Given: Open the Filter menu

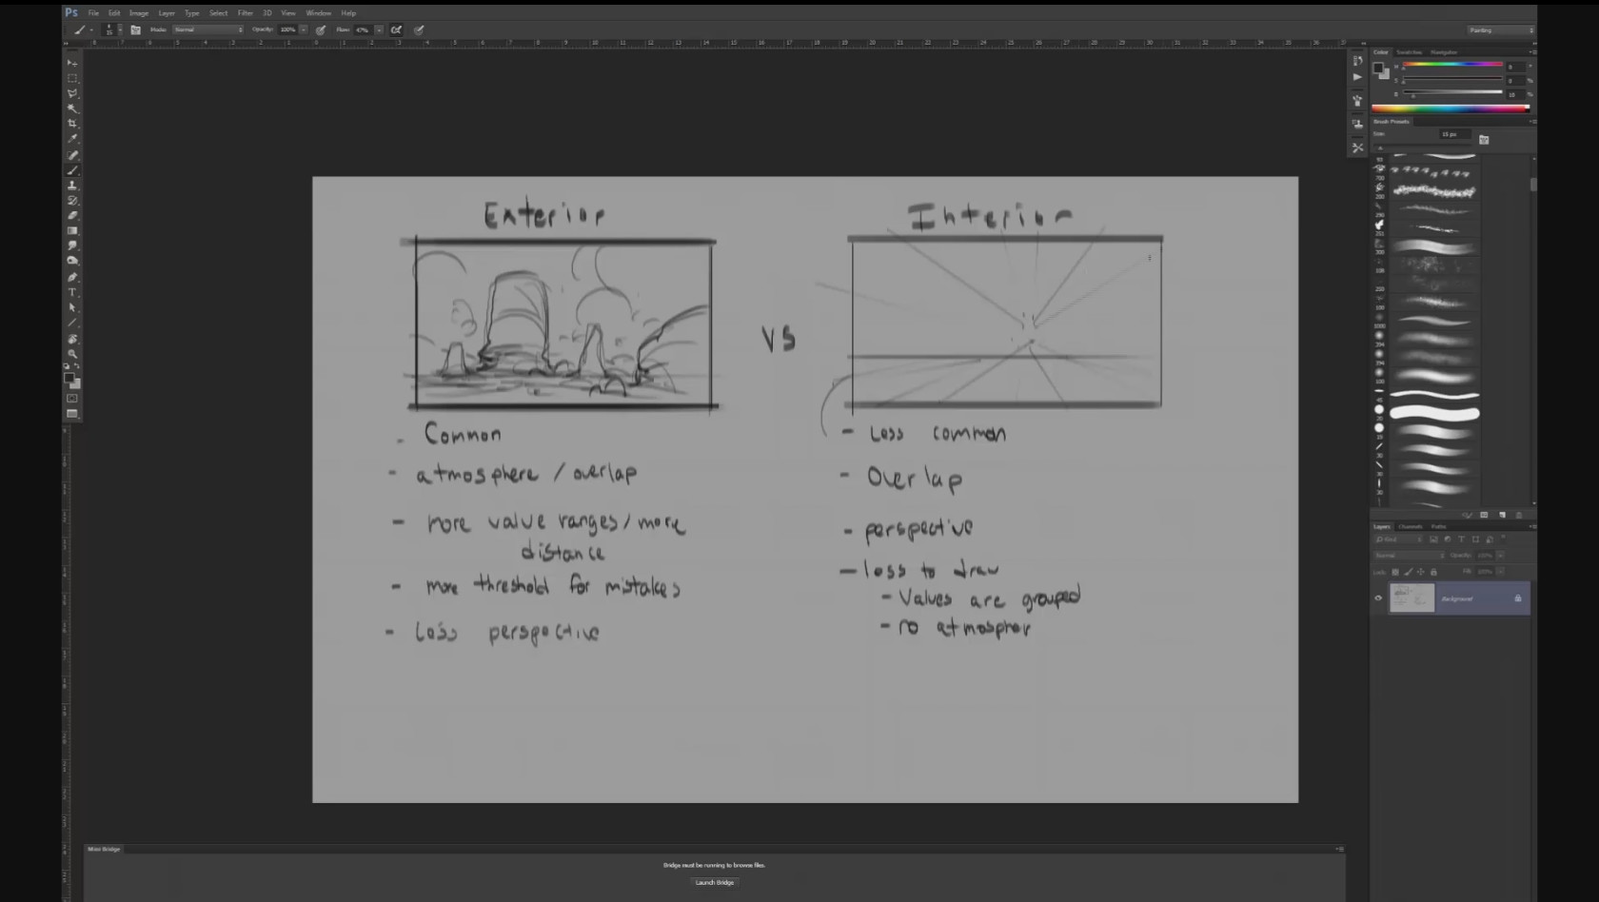Looking at the screenshot, I should pos(245,13).
